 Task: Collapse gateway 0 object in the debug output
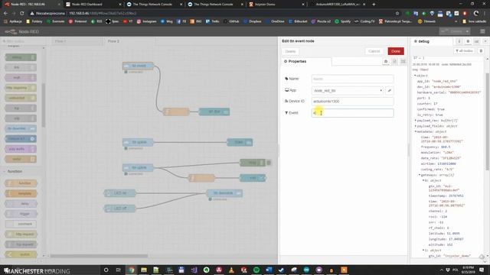click(x=423, y=180)
